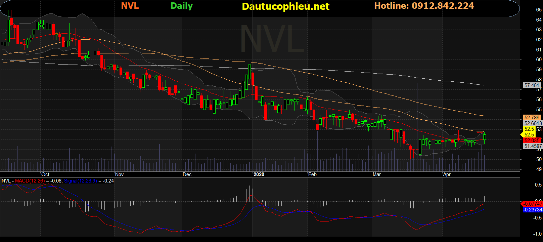Select the green Daily timeframe label
Viewport: 543px width, 242px height.
click(181, 6)
